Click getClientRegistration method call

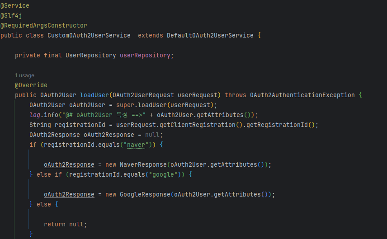tap(198, 125)
